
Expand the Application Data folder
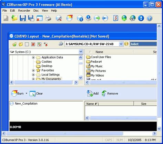pos(33,57)
